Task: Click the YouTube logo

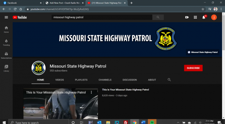Action: (20, 17)
